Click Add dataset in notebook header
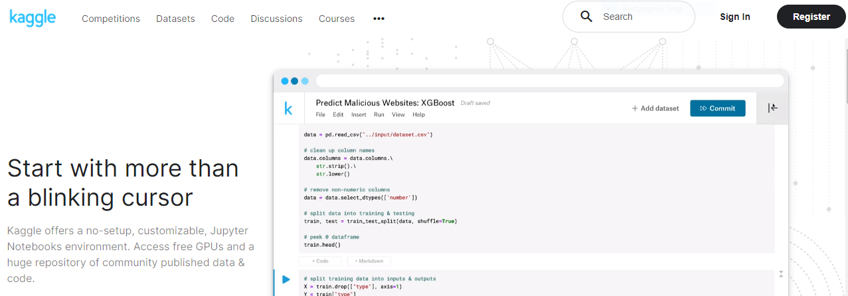The image size is (848, 296). (655, 108)
